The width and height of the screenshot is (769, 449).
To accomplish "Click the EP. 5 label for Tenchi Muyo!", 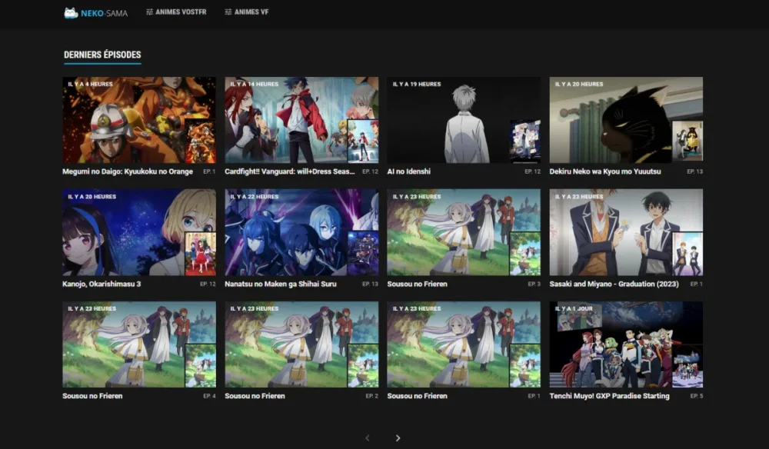I will (x=697, y=396).
